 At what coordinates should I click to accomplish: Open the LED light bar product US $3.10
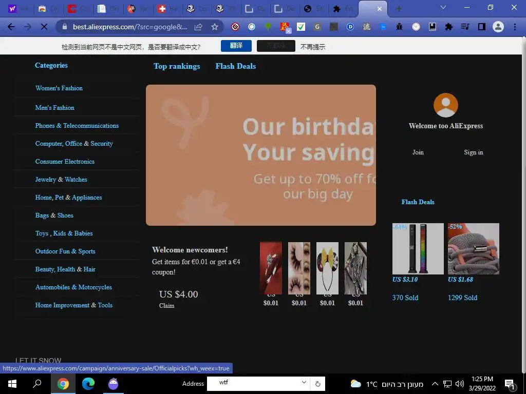tap(418, 249)
